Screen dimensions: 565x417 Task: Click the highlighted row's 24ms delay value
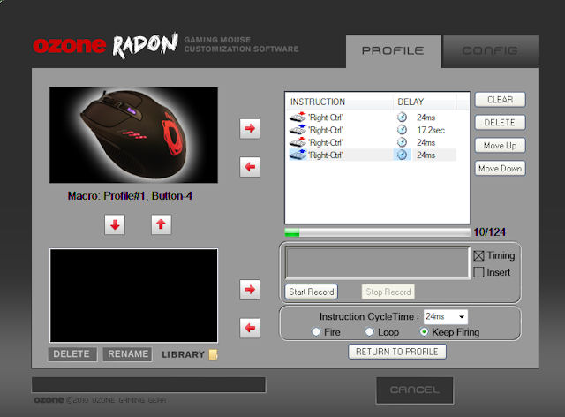point(426,155)
